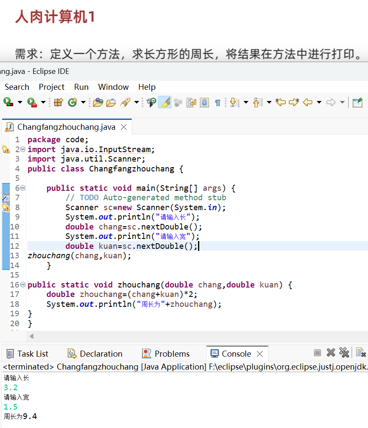Click the Last Edit Location icon
Image resolution: width=368 pixels, height=428 pixels.
[x=281, y=102]
